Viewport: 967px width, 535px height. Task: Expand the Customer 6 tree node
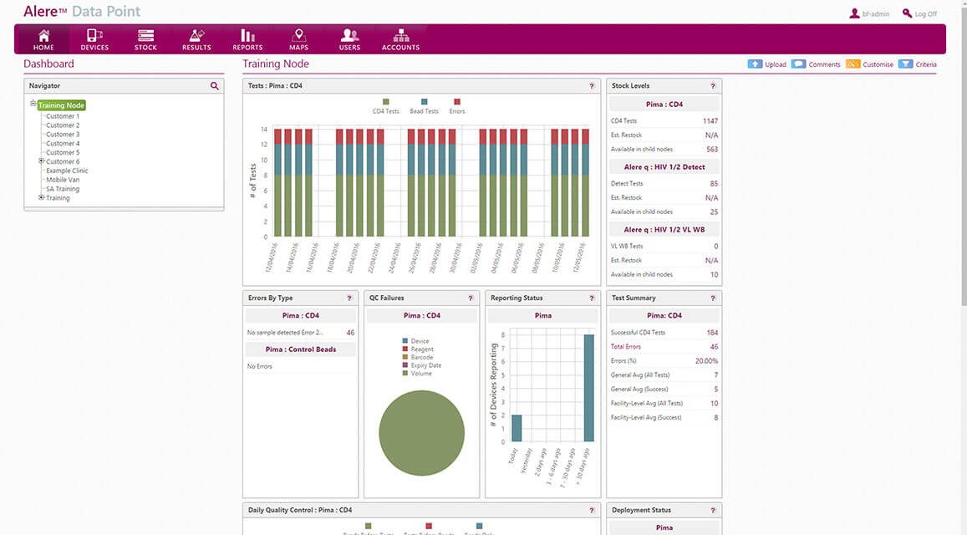(x=41, y=161)
